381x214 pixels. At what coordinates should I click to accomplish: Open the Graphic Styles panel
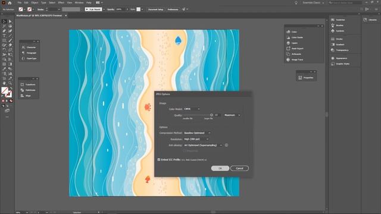pyautogui.click(x=340, y=64)
